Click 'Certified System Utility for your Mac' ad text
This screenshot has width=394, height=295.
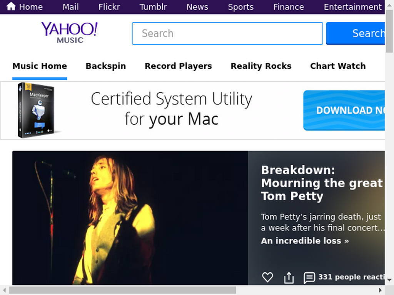click(x=171, y=109)
